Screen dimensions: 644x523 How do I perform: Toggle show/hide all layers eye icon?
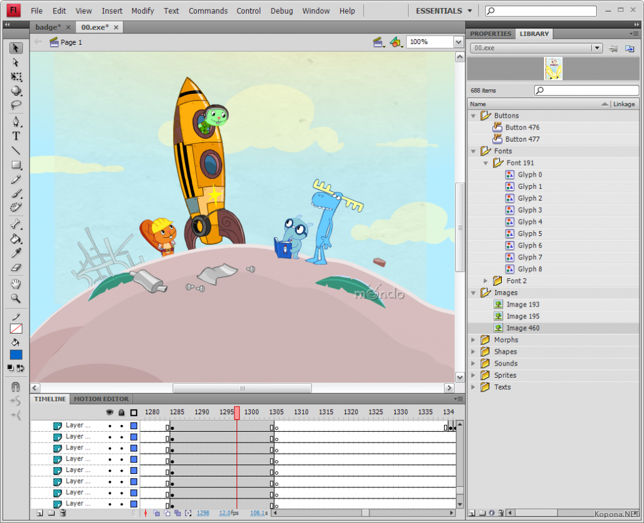tap(109, 412)
